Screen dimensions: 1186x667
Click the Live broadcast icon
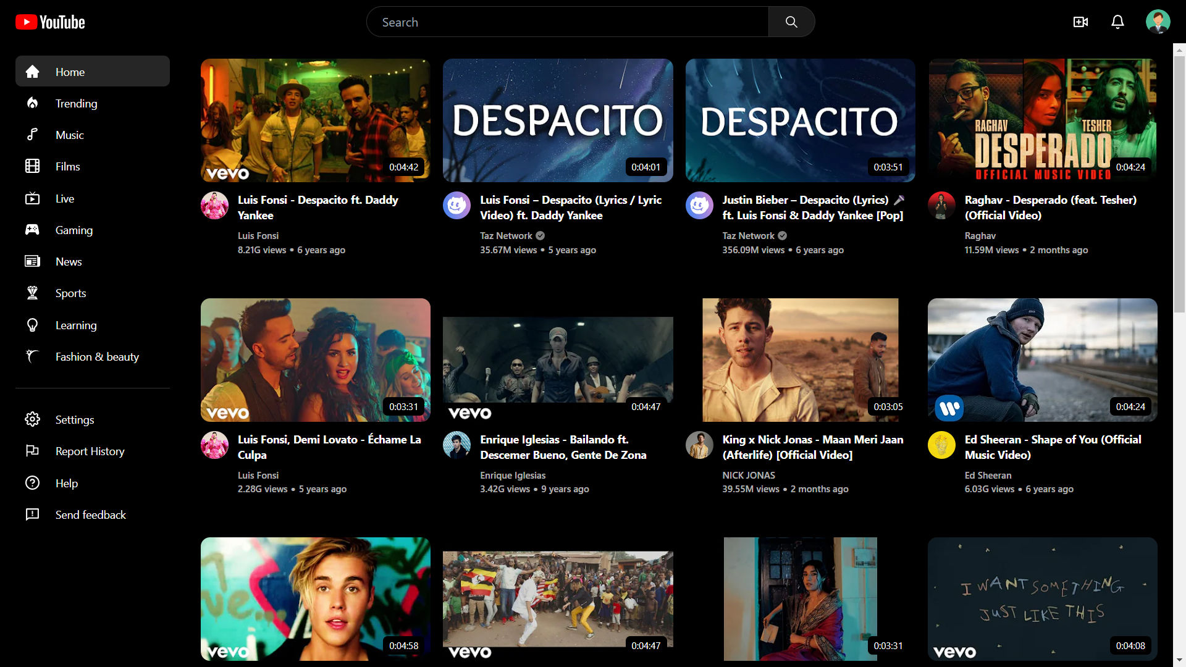pyautogui.click(x=33, y=198)
